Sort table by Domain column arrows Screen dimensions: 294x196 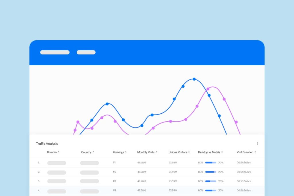click(59, 152)
